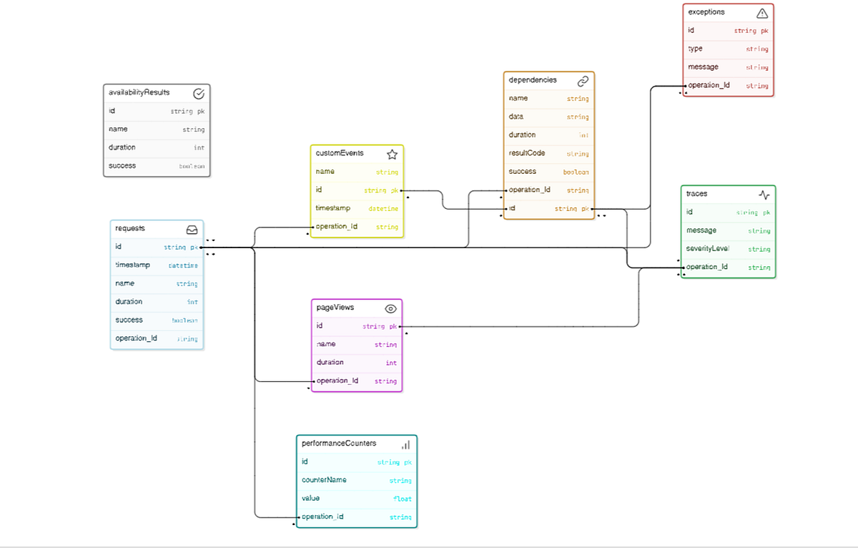Select the message field in exceptions table
This screenshot has height=548, width=858.
point(727,67)
